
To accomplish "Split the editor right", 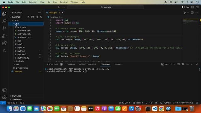I will tap(192, 13).
